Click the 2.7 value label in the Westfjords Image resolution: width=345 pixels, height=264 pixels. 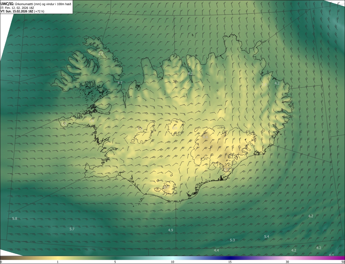click(101, 54)
